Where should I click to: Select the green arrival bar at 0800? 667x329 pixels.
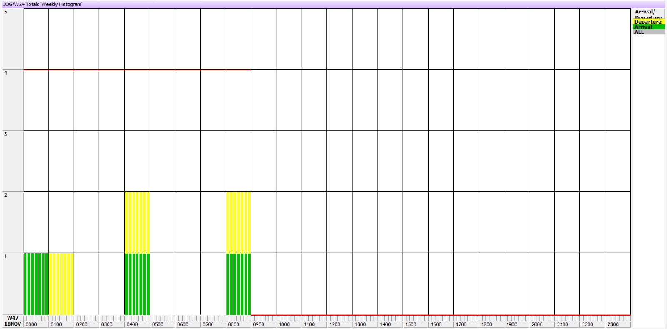click(238, 284)
